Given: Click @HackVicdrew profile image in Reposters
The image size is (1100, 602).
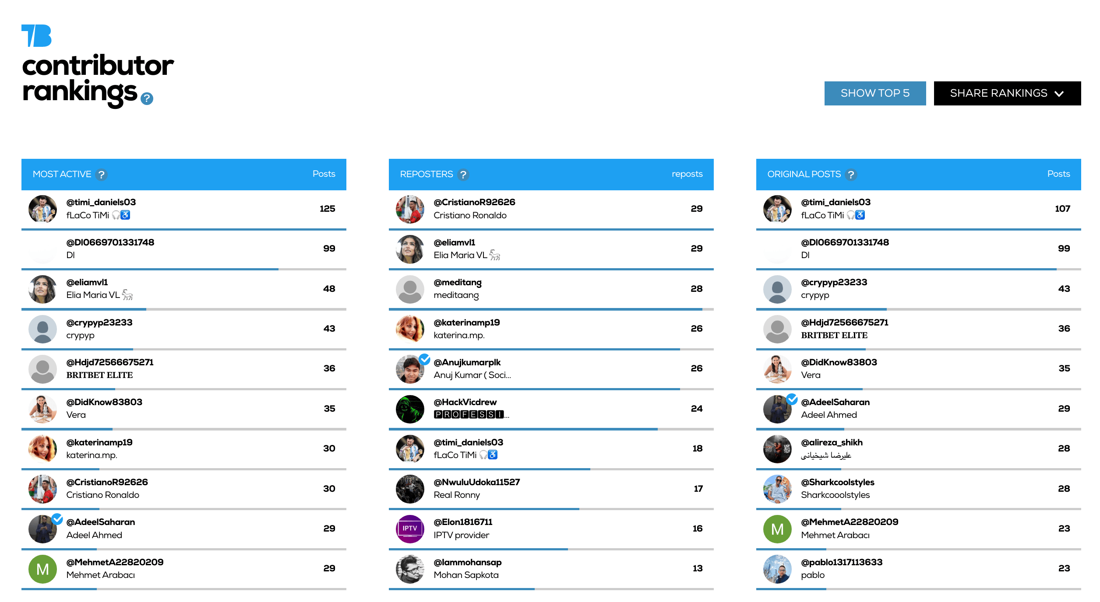Looking at the screenshot, I should pyautogui.click(x=411, y=409).
